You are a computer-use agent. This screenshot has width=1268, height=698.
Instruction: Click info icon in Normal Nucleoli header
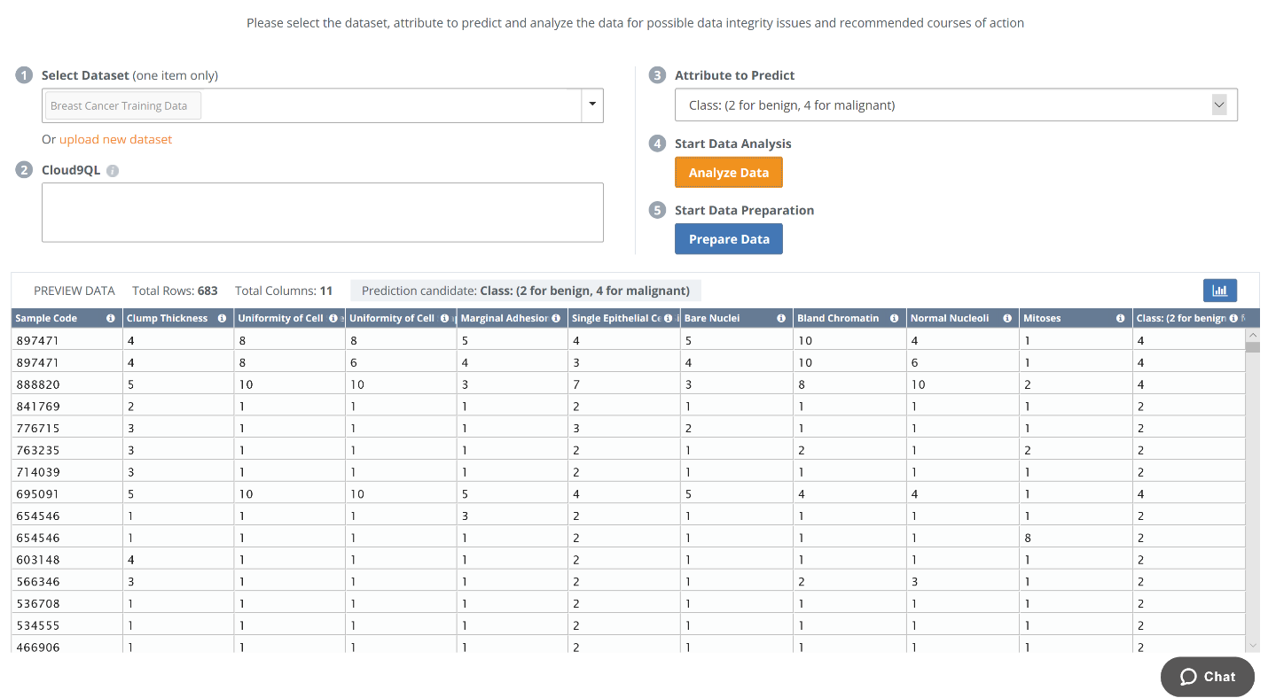click(x=1006, y=318)
